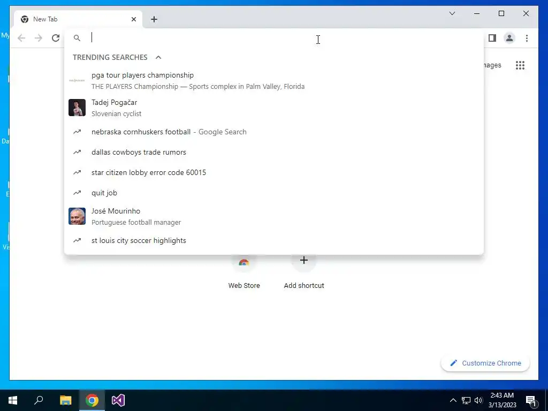This screenshot has width=548, height=411.
Task: Open the profile avatar menu
Action: pyautogui.click(x=509, y=38)
